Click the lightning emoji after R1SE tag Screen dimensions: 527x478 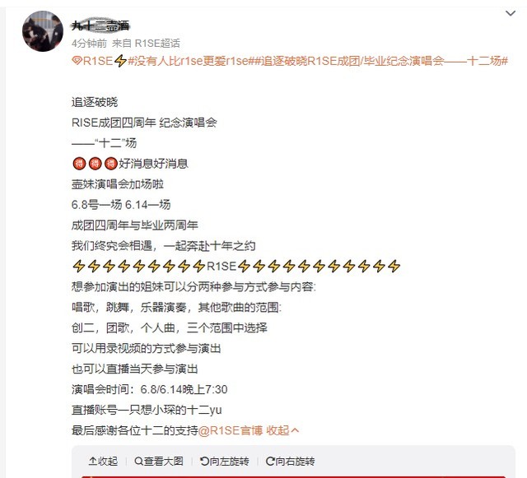[x=120, y=61]
